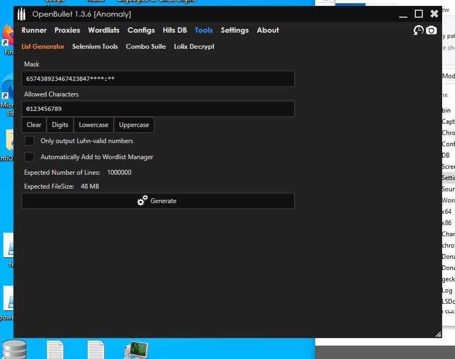Image resolution: width=455 pixels, height=359 pixels.
Task: Go to the Settings tab
Action: pyautogui.click(x=235, y=31)
